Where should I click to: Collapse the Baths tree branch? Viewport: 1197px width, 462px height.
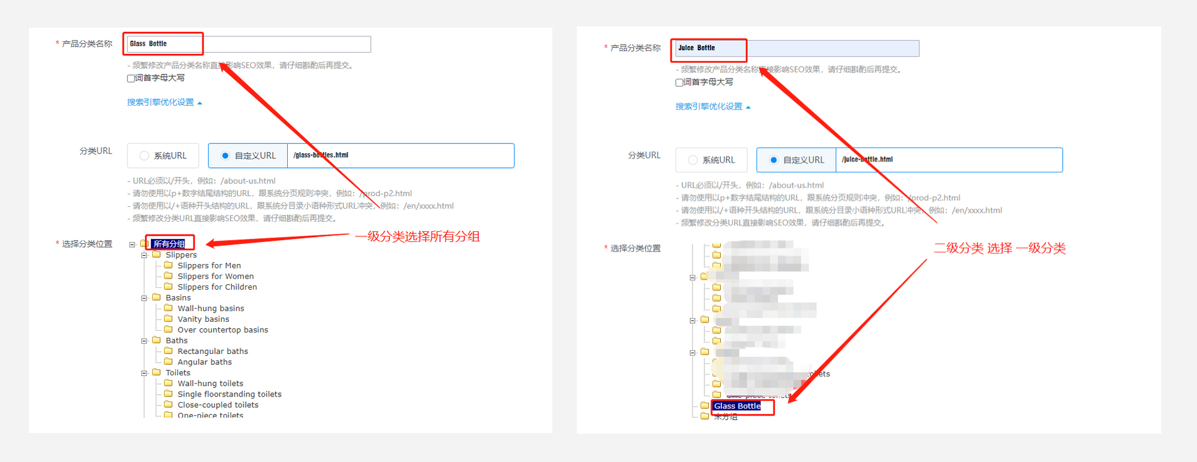tap(144, 341)
